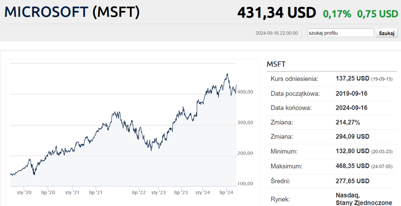Screen dimensions: 401x206
Task: Select the Maksimum 468,35 USD value
Action: point(352,166)
